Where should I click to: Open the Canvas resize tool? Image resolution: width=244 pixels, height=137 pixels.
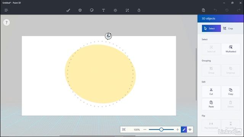click(127, 10)
